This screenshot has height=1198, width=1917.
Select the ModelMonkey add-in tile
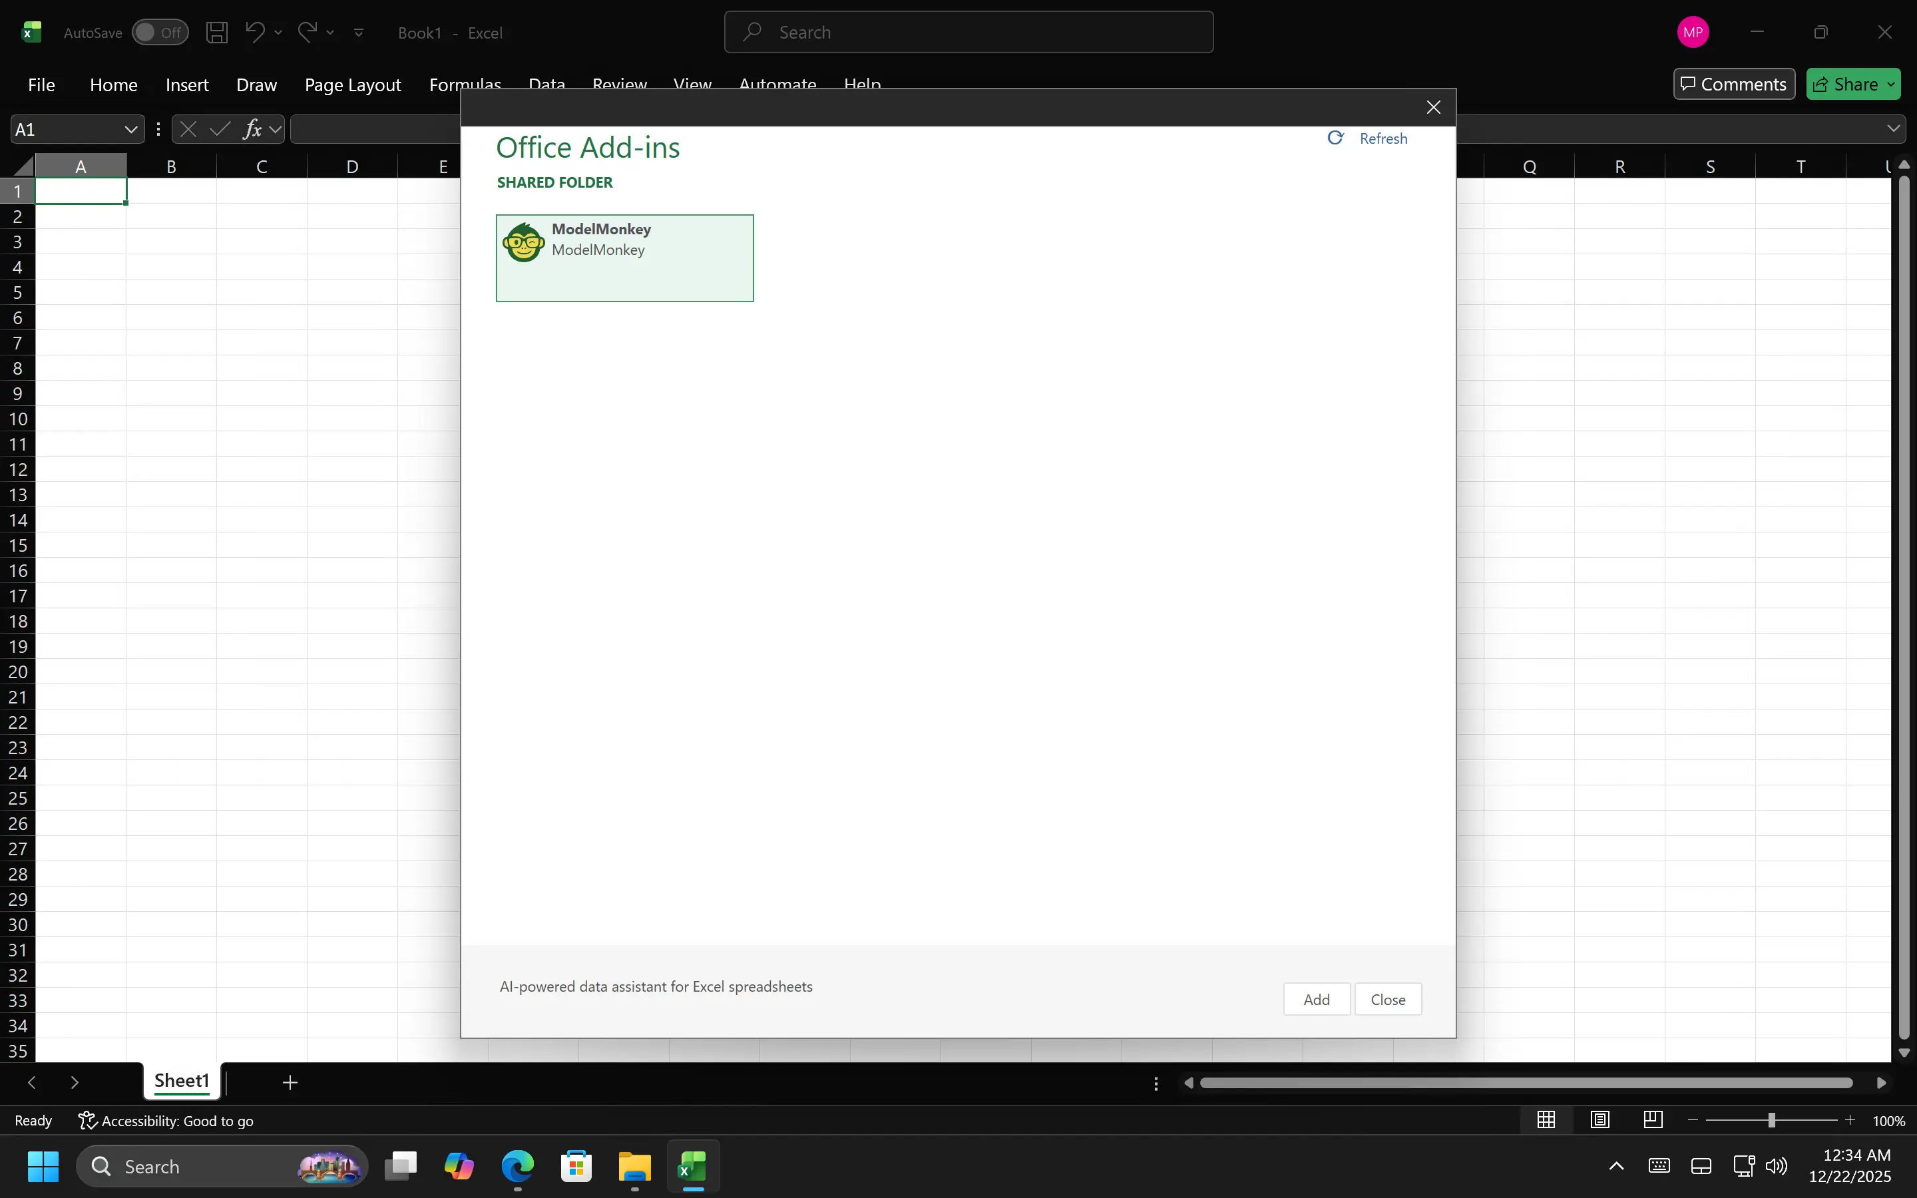click(624, 258)
